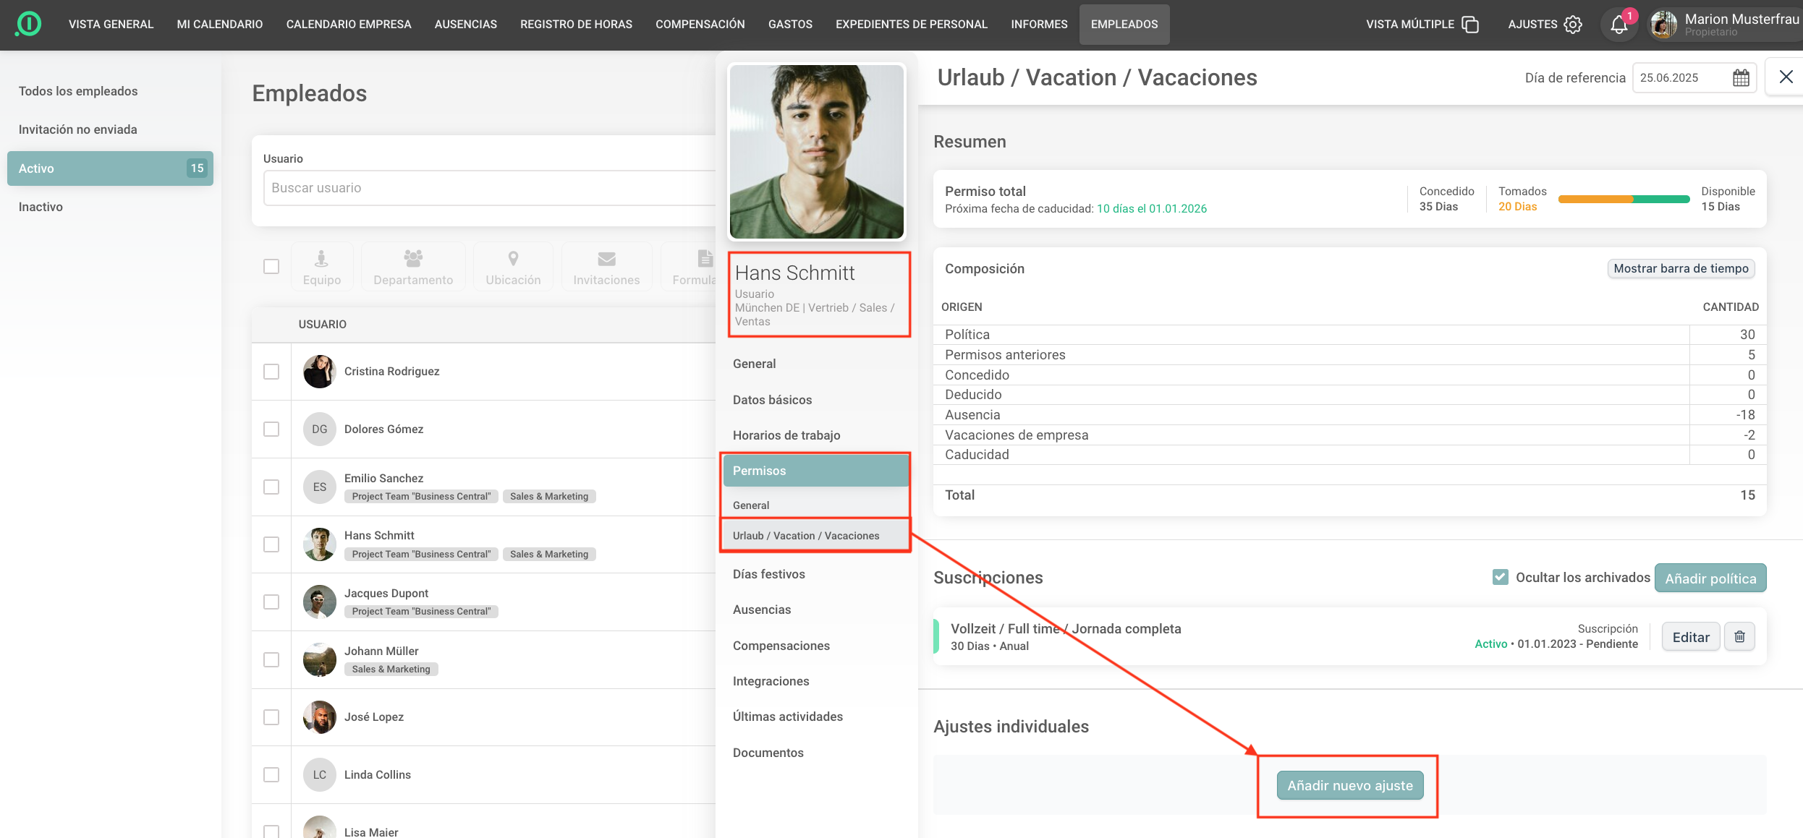Open Marion Musterfrau profile avatar
This screenshot has height=838, width=1803.
click(1663, 25)
